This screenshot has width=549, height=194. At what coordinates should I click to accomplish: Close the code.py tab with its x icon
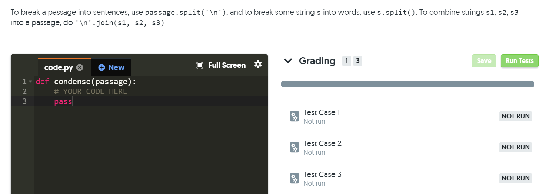(79, 67)
